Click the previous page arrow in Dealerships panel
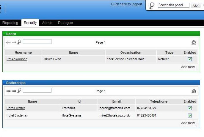 tap(8, 91)
